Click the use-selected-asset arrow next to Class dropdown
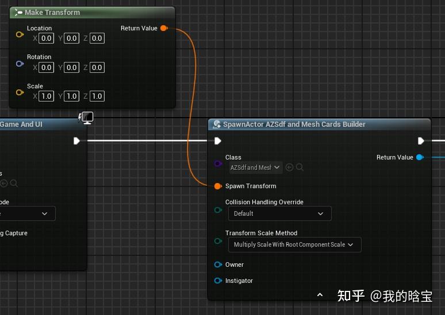This screenshot has width=445, height=315. coord(289,168)
